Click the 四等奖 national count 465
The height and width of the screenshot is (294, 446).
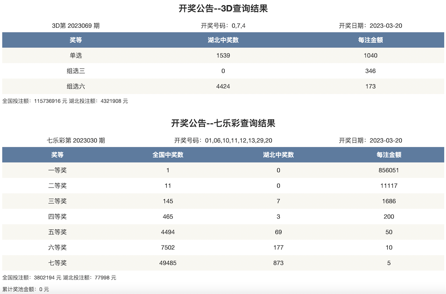(x=168, y=217)
